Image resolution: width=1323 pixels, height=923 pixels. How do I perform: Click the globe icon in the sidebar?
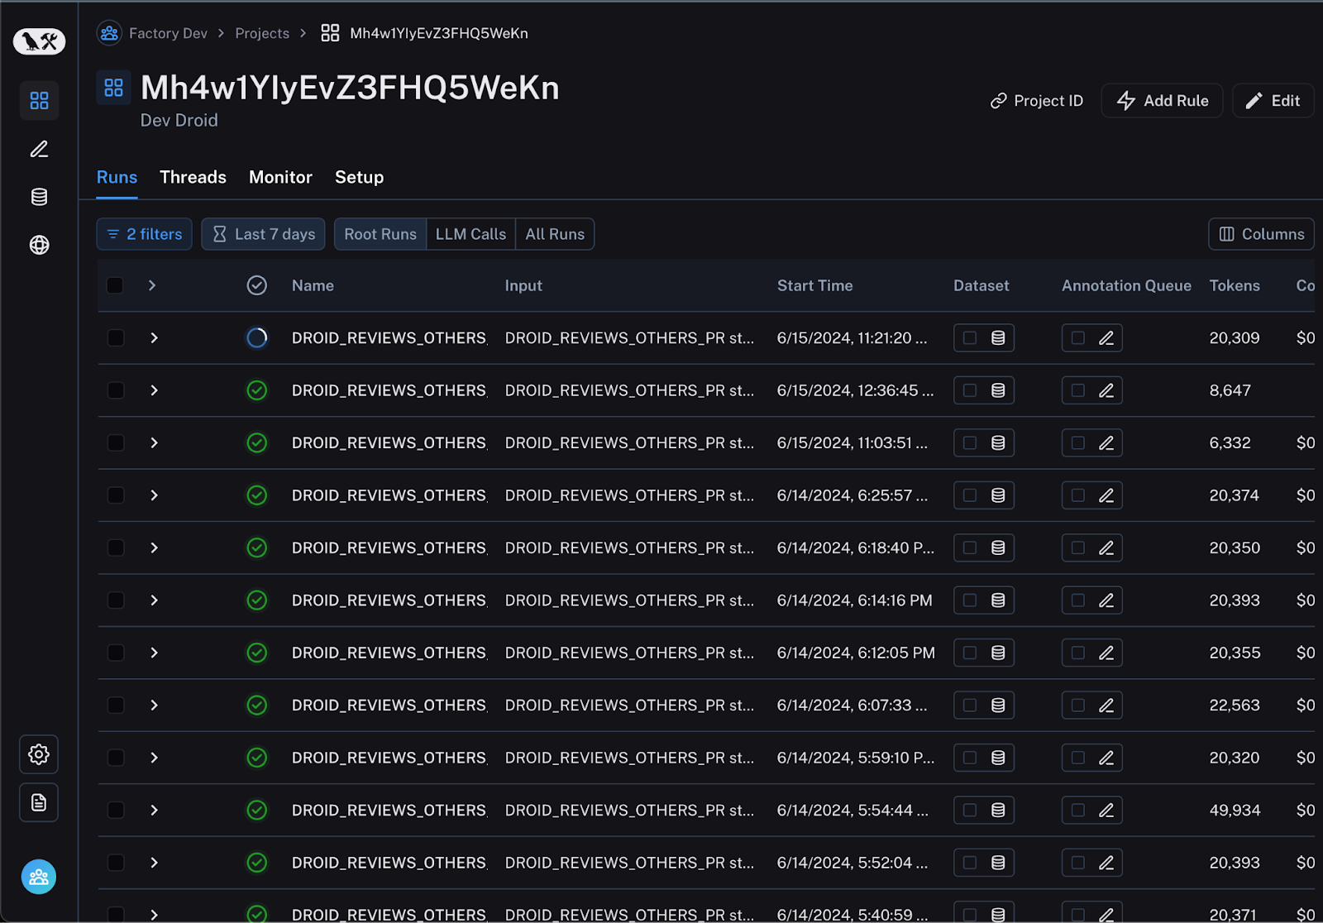click(x=39, y=245)
